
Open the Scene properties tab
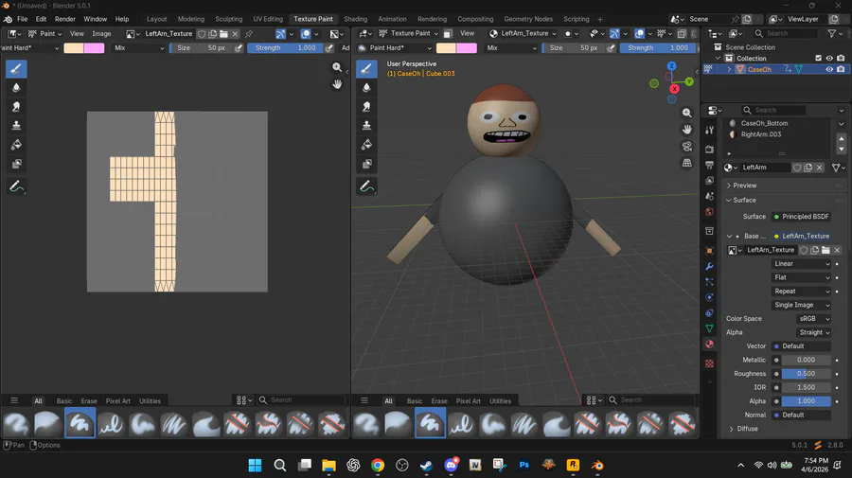point(709,196)
